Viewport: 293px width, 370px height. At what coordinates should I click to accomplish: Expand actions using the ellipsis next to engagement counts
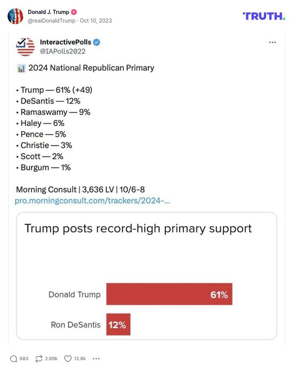tap(96, 359)
